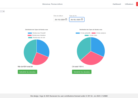Toggle CA des analyses legend item
This screenshot has width=138, height=98.
[x=99, y=33]
